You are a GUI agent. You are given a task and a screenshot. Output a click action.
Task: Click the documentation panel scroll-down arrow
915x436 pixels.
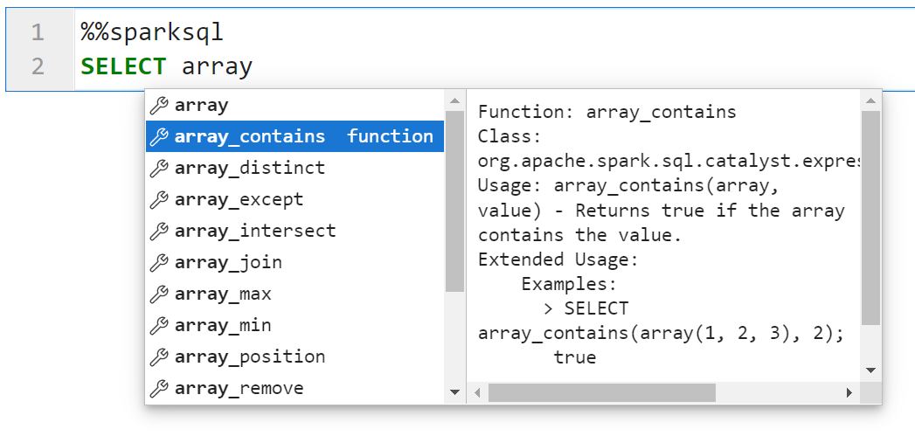pyautogui.click(x=870, y=370)
